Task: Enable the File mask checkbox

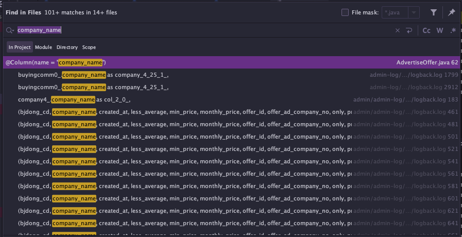Action: tap(345, 12)
